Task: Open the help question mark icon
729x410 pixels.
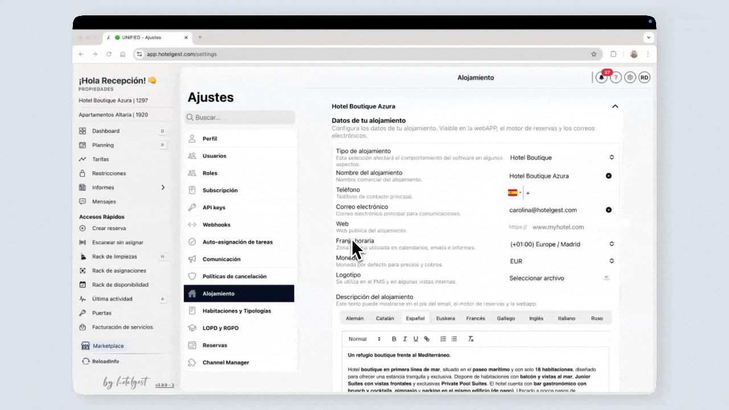Action: click(x=616, y=78)
